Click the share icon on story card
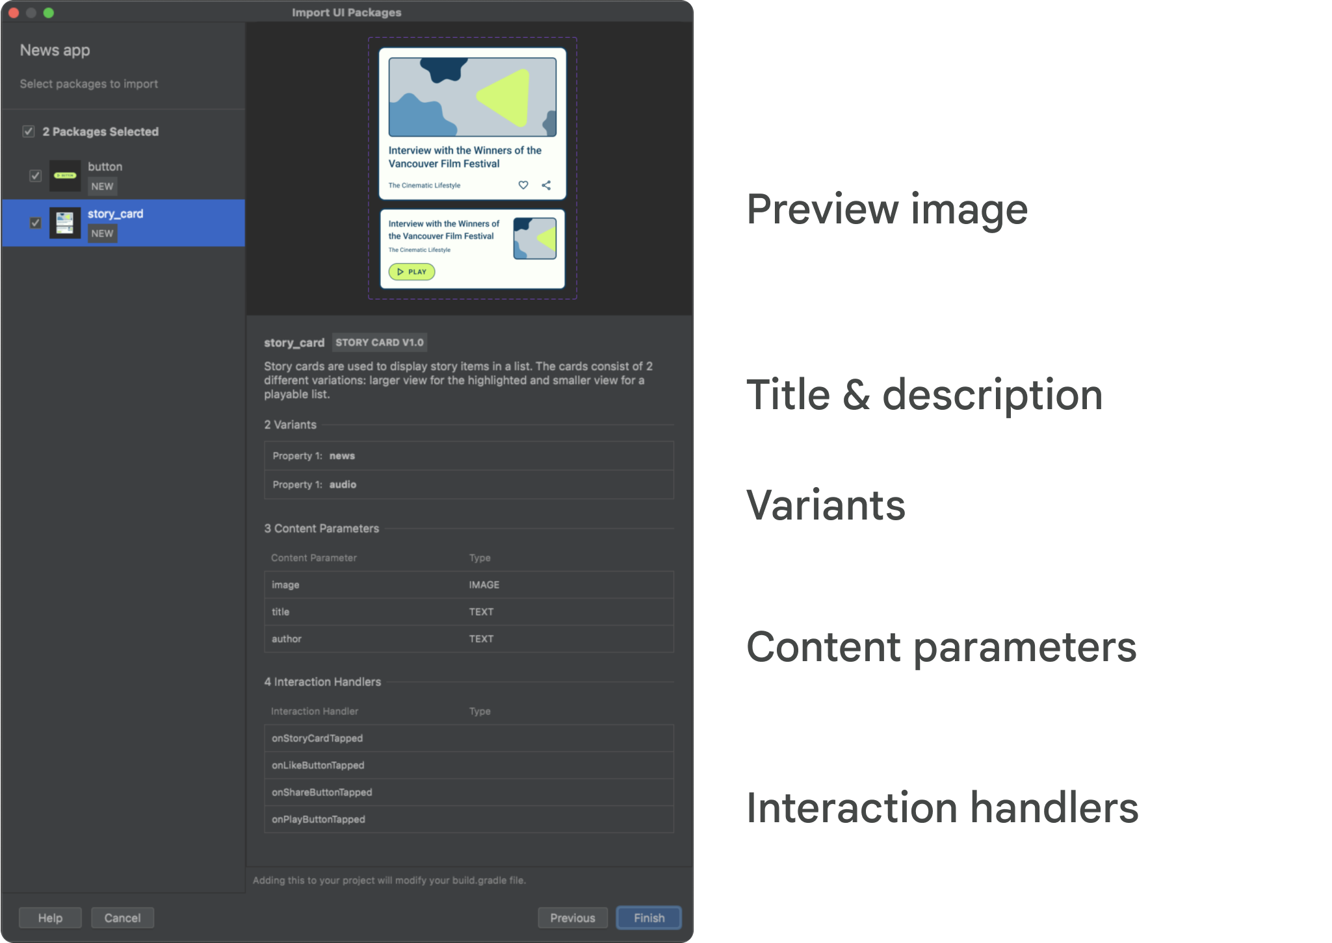This screenshot has height=943, width=1332. click(547, 184)
